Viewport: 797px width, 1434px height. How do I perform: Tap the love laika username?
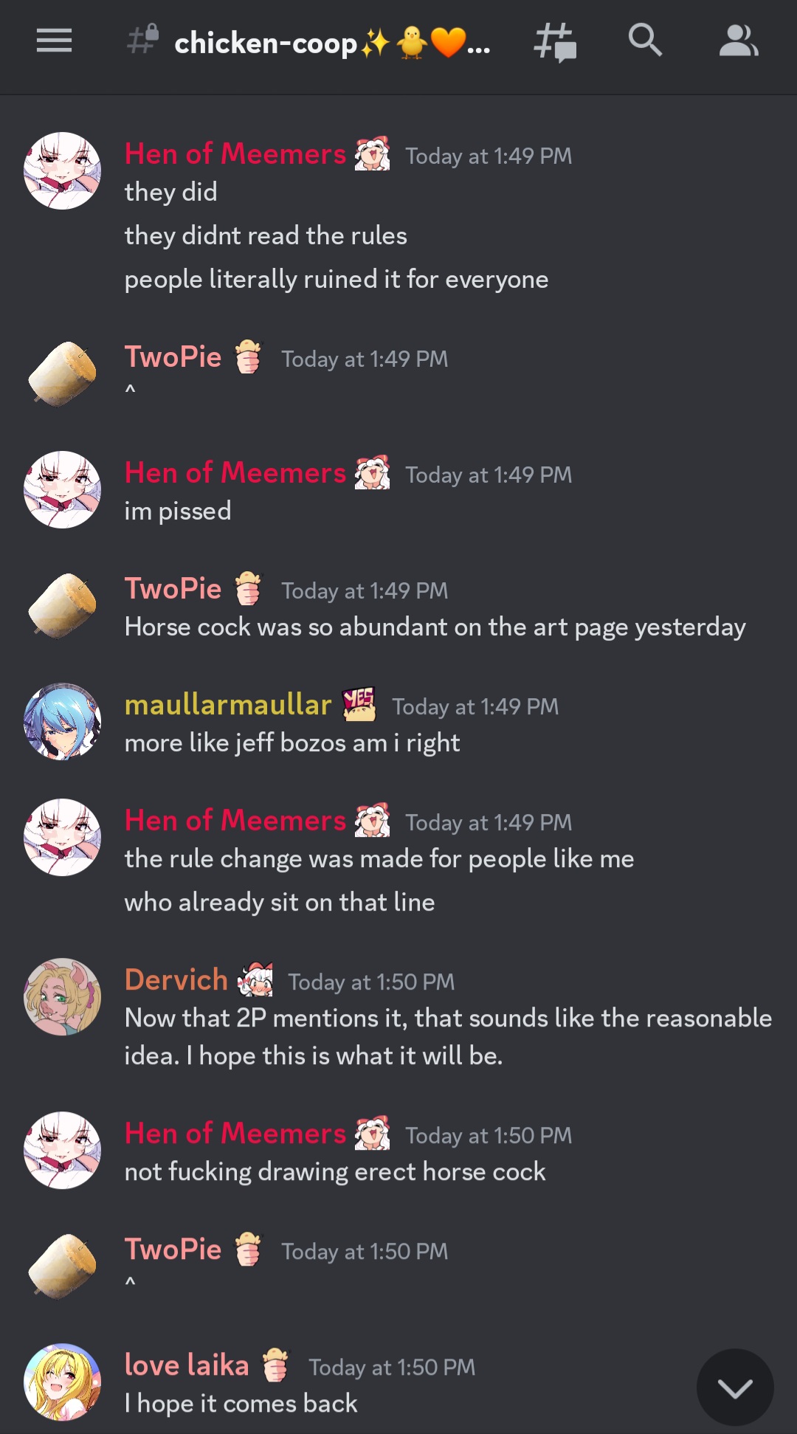coord(187,1365)
